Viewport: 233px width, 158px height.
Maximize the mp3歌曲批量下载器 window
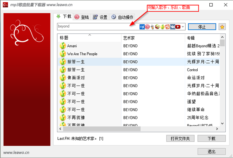(211, 5)
